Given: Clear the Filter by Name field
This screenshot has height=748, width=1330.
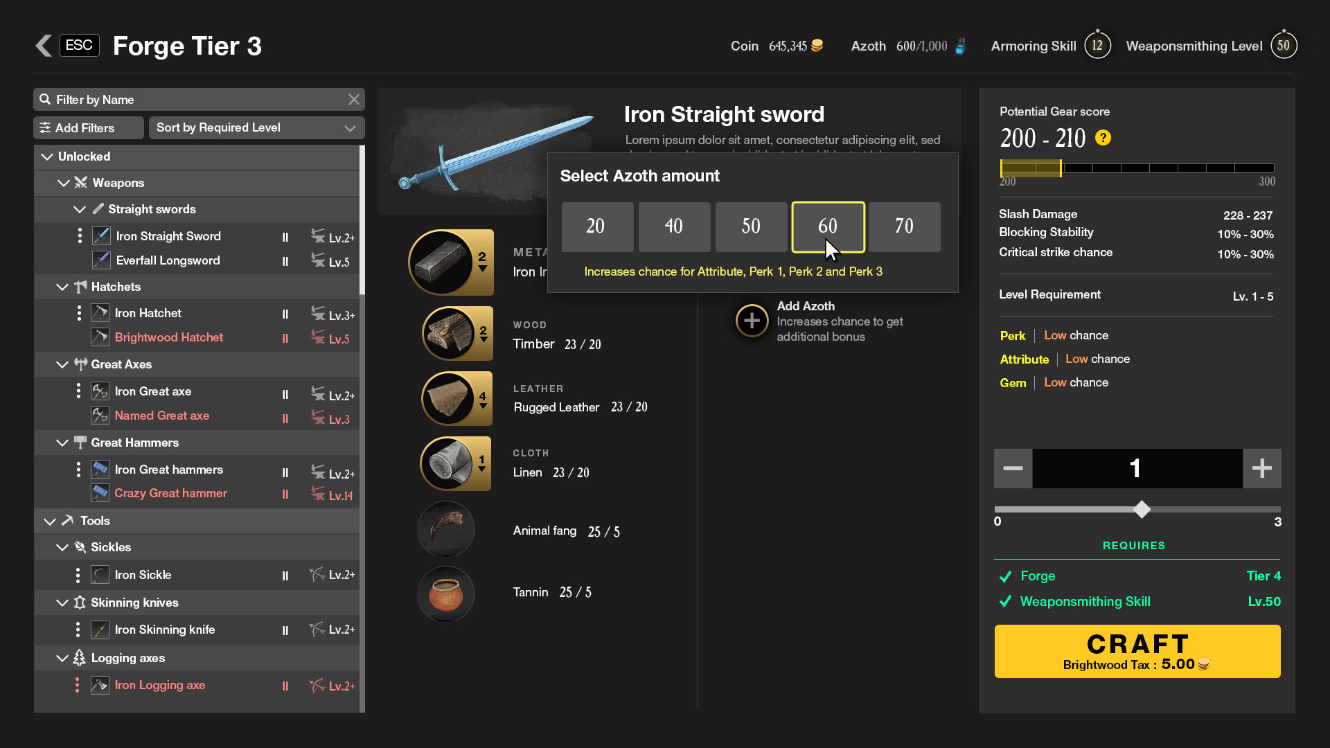Looking at the screenshot, I should coord(354,100).
